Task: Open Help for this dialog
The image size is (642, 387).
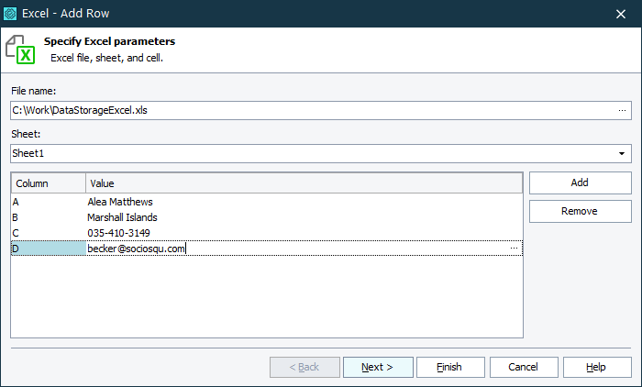Action: pyautogui.click(x=597, y=367)
